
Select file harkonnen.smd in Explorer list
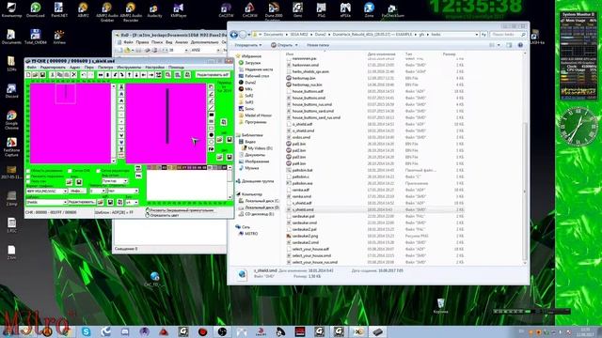point(305,65)
